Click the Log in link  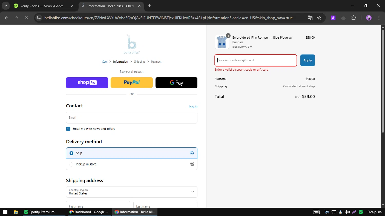click(x=193, y=106)
